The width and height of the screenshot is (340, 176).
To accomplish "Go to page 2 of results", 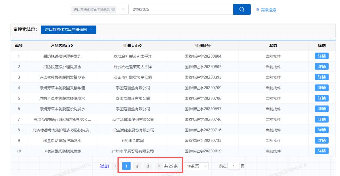I will coord(137,166).
